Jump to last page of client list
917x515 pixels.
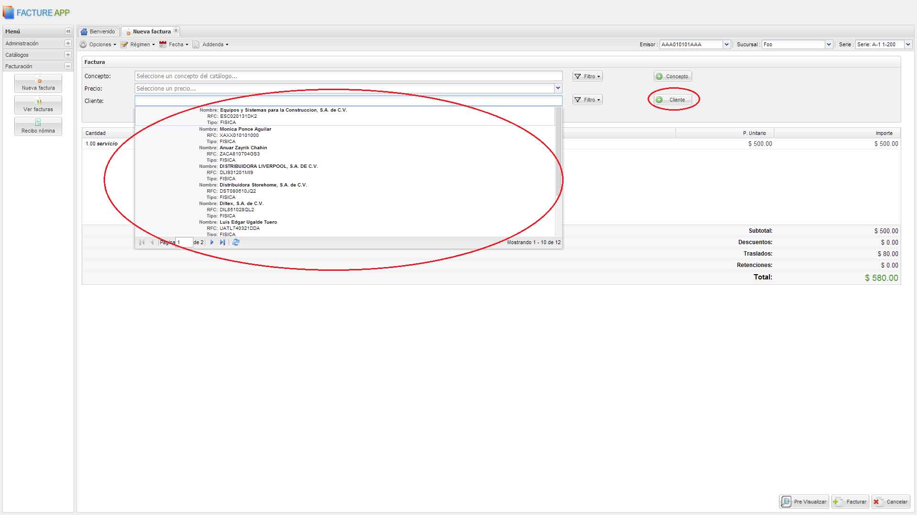click(x=223, y=242)
